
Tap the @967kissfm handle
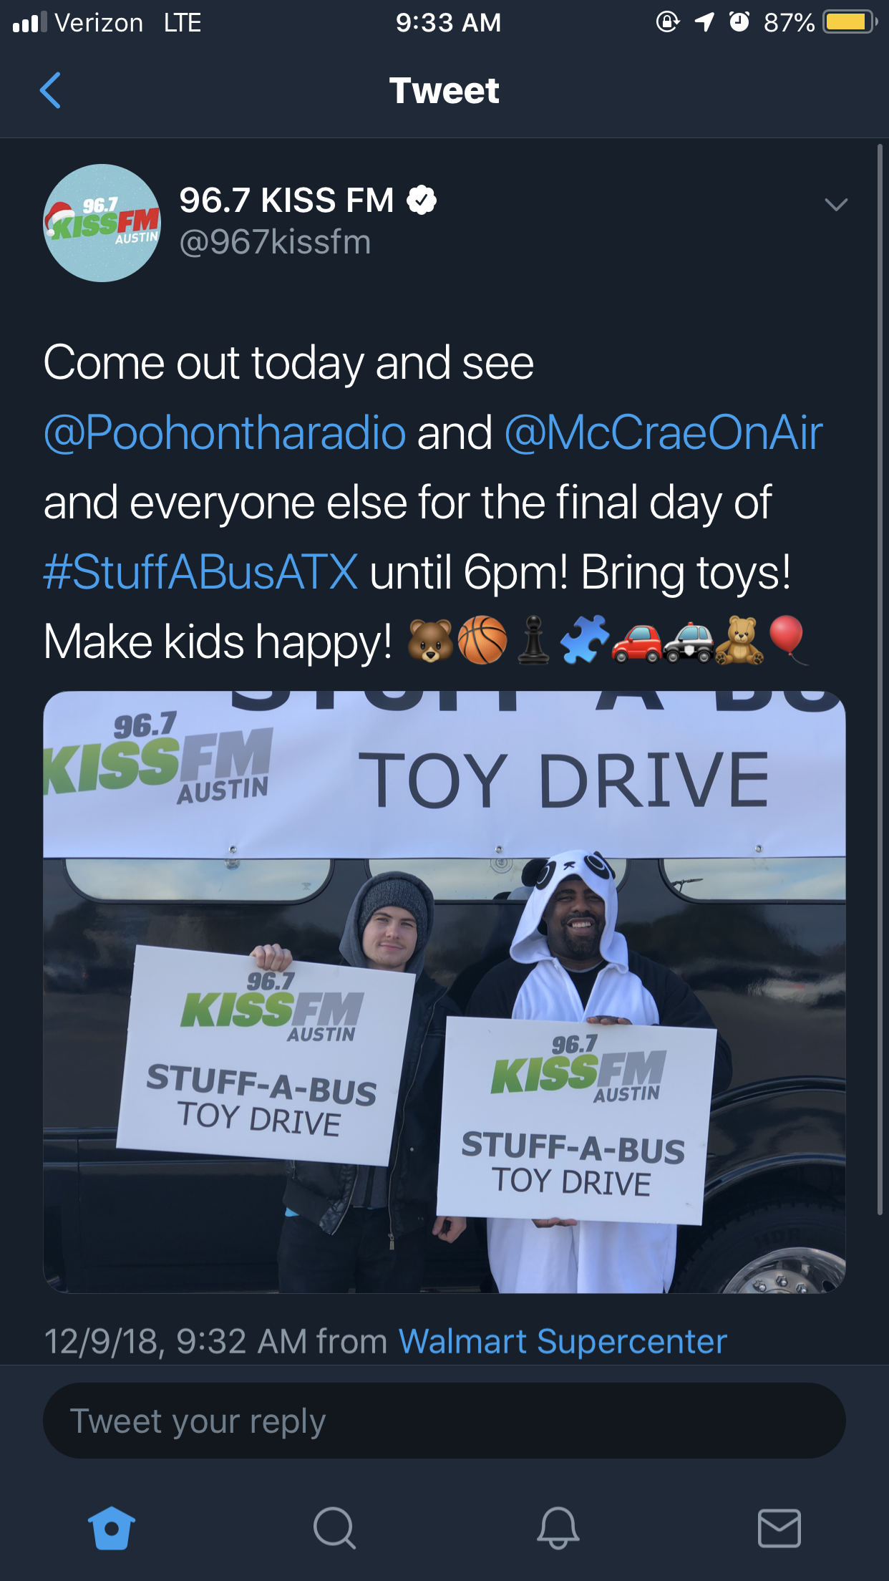pyautogui.click(x=275, y=242)
